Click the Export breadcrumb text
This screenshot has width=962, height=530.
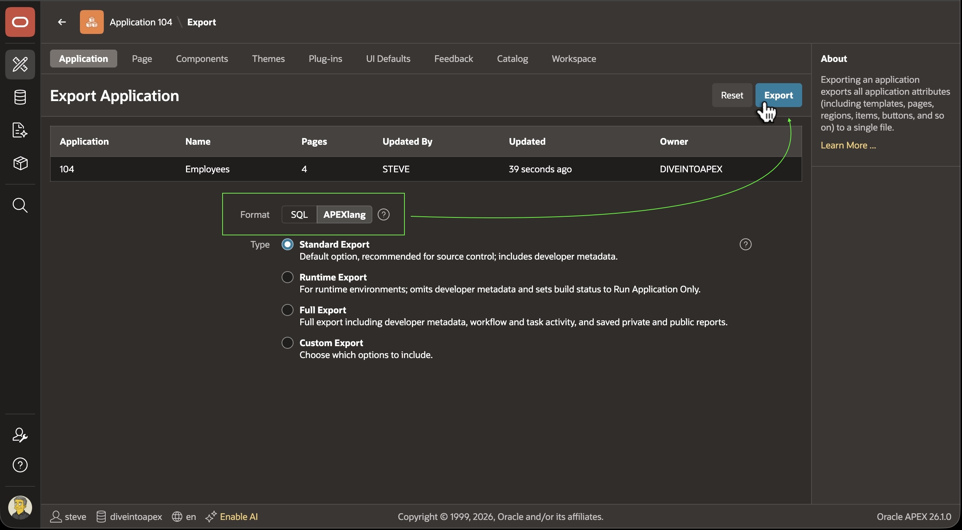click(x=202, y=22)
